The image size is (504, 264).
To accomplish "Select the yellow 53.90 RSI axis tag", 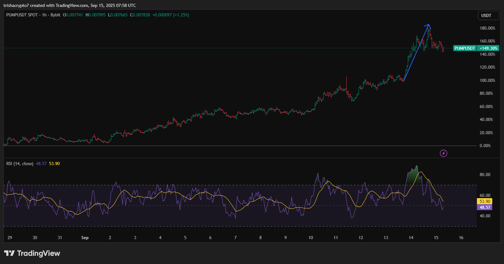I will [x=485, y=201].
